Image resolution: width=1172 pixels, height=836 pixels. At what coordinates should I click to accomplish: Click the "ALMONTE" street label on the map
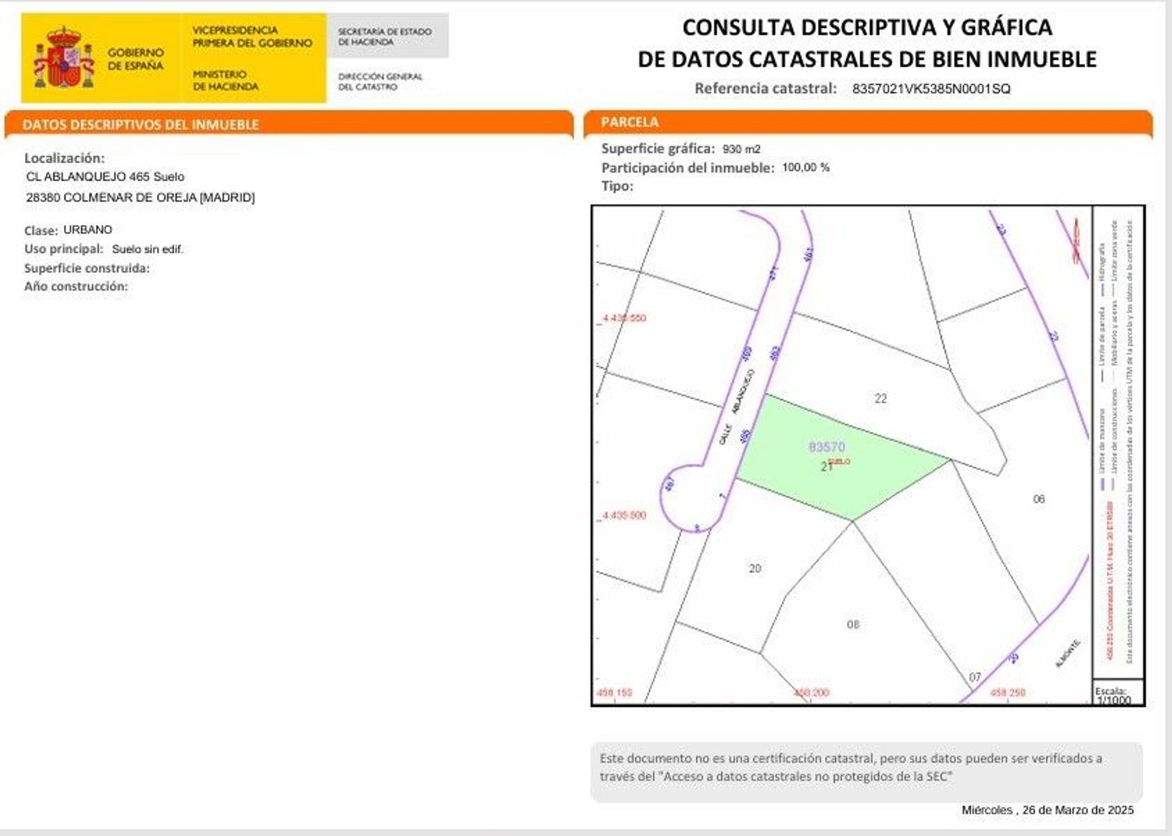tap(1068, 653)
